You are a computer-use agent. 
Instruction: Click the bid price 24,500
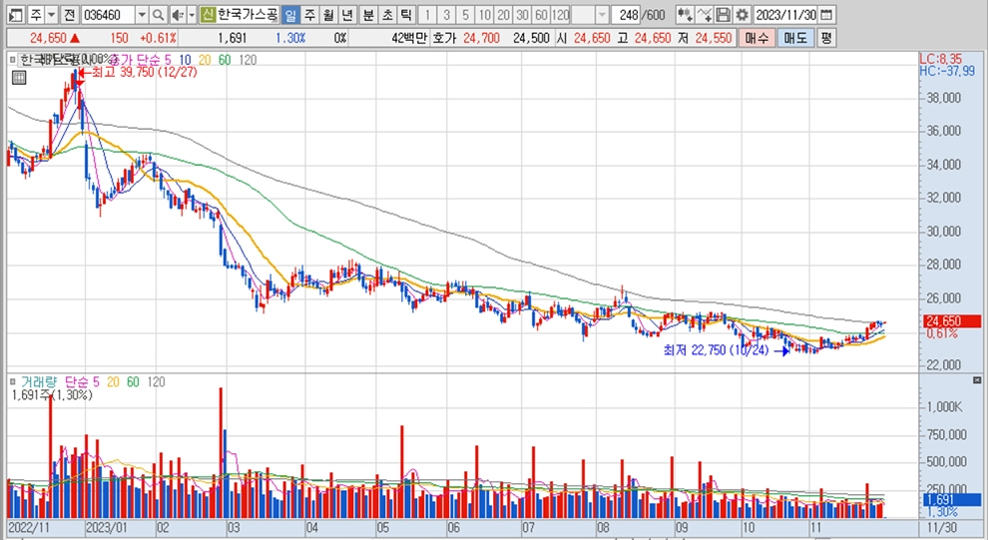tap(531, 39)
